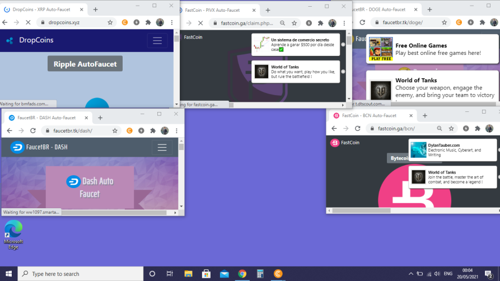Screen dimensions: 500x281
Task: Go back in FaucetBR DASH window
Action: (x=10, y=130)
